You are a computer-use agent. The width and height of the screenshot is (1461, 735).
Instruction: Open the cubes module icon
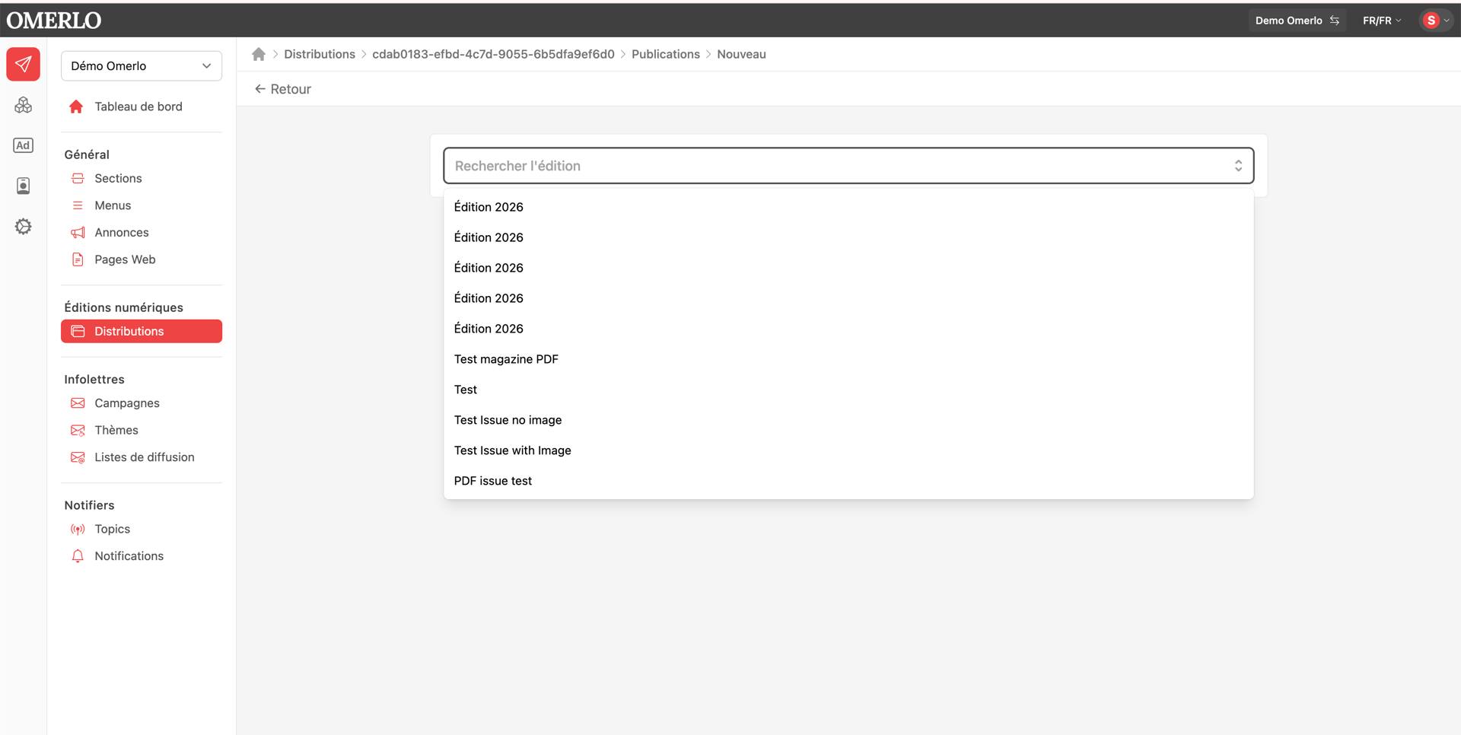[23, 105]
